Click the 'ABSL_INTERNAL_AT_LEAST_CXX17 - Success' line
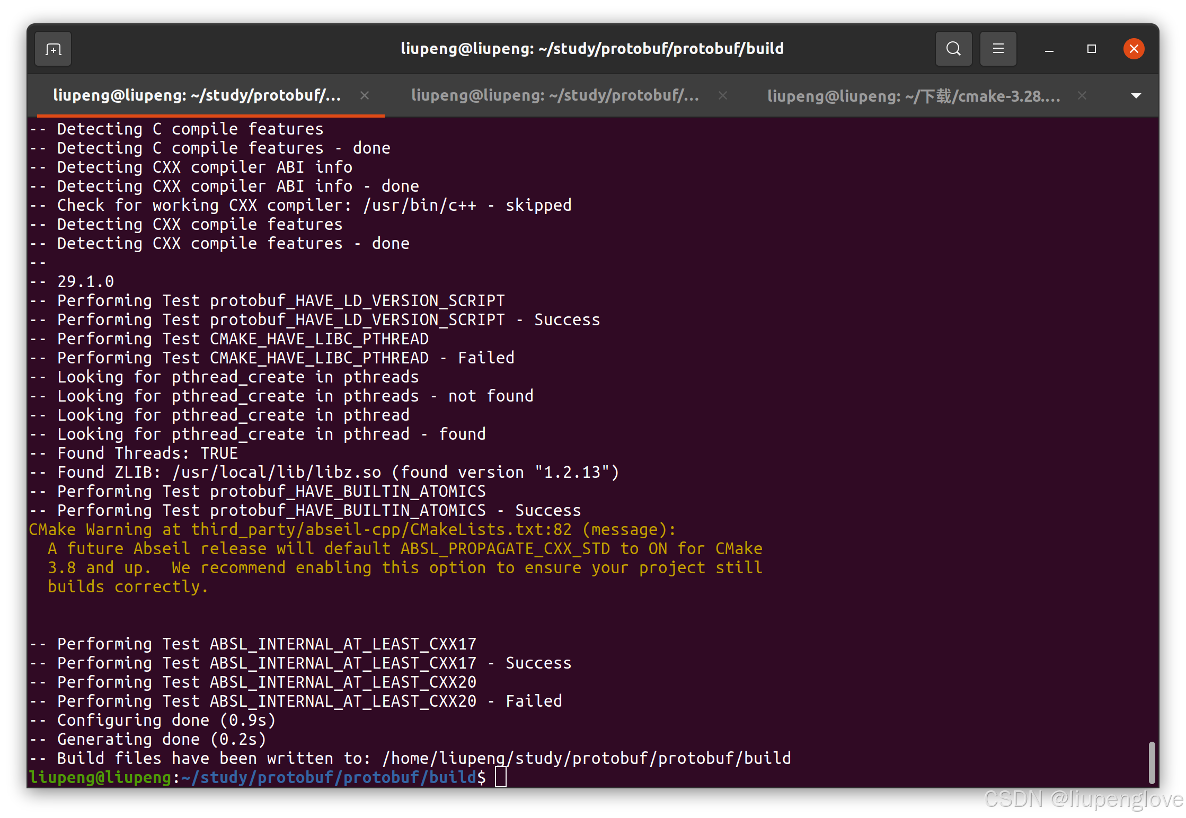Image resolution: width=1186 pixels, height=818 pixels. click(300, 663)
